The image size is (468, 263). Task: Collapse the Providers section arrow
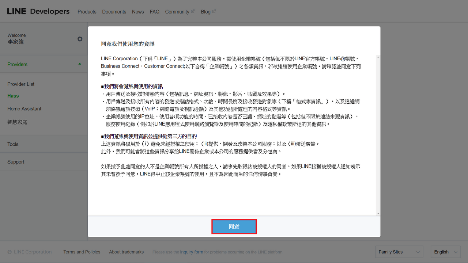coord(80,64)
